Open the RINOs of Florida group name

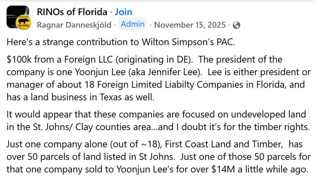72,12
